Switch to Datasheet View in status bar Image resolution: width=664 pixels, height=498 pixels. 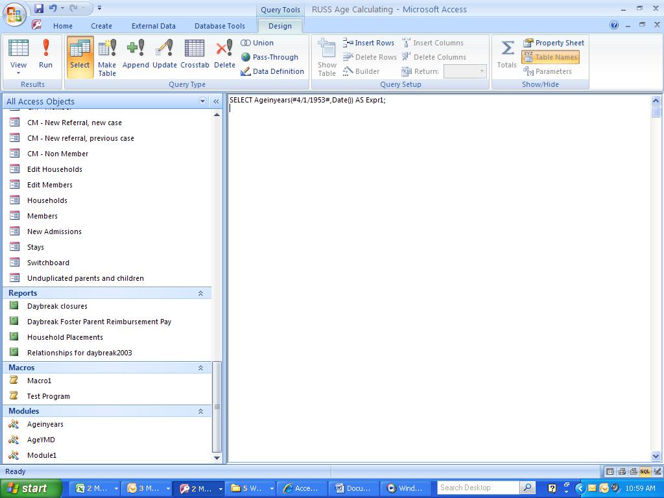pos(610,471)
